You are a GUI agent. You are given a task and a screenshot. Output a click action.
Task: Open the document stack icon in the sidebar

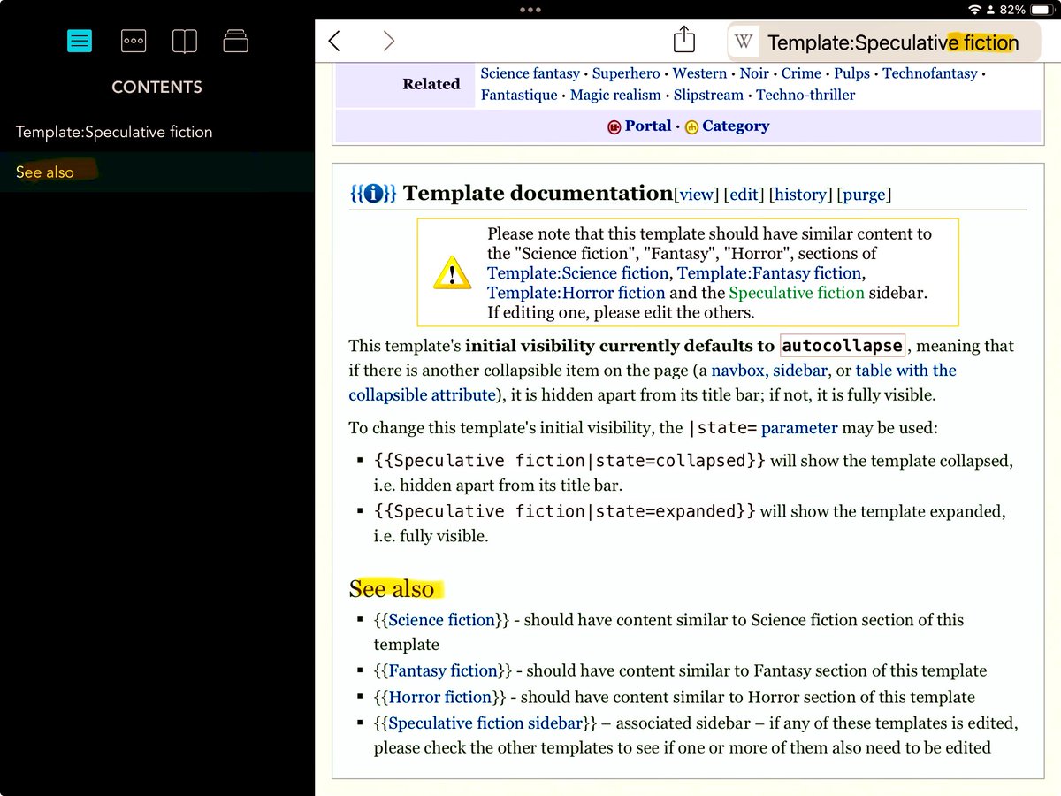point(235,40)
